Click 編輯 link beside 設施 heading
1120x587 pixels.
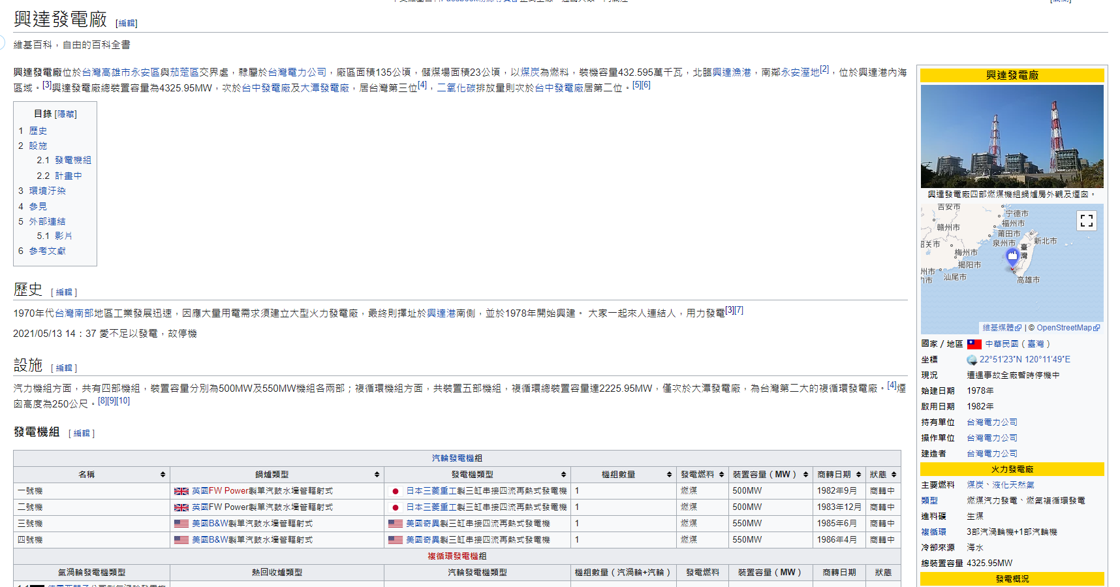coord(64,368)
